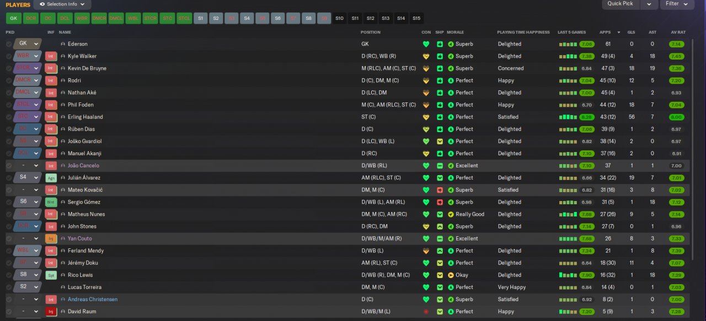Click David Raum's red Inj badge
The width and height of the screenshot is (706, 321).
51,312
